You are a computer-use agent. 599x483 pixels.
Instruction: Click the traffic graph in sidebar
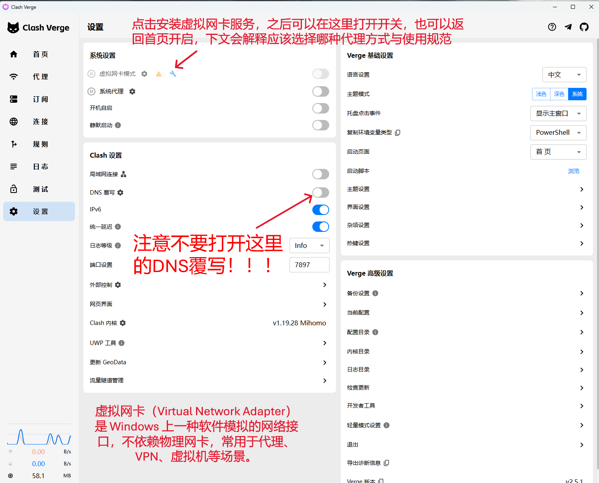point(39,435)
